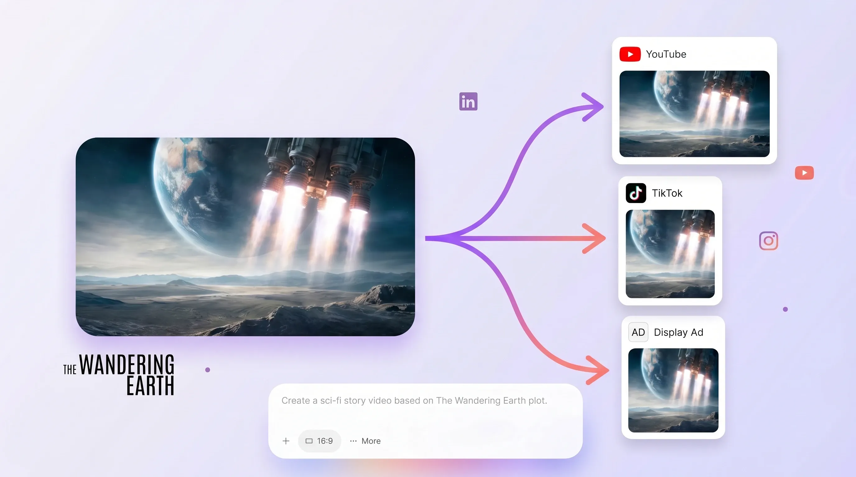Click the AD badge on the Display Ad card
This screenshot has height=477, width=856.
[638, 332]
